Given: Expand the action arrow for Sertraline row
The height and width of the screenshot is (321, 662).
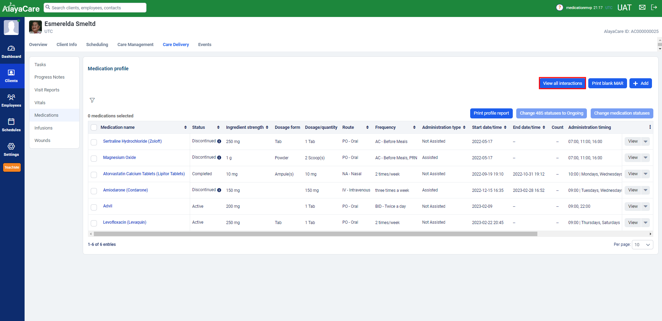Looking at the screenshot, I should (645, 141).
